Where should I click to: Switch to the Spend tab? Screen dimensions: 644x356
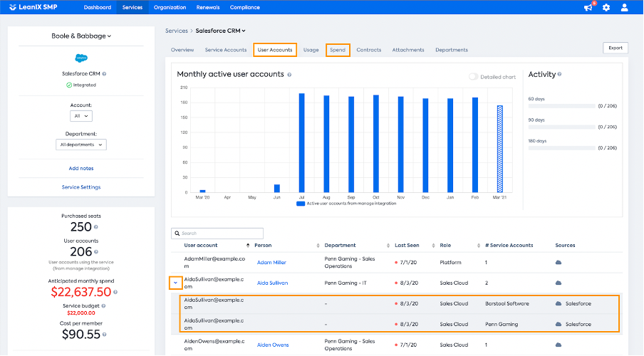pyautogui.click(x=338, y=50)
